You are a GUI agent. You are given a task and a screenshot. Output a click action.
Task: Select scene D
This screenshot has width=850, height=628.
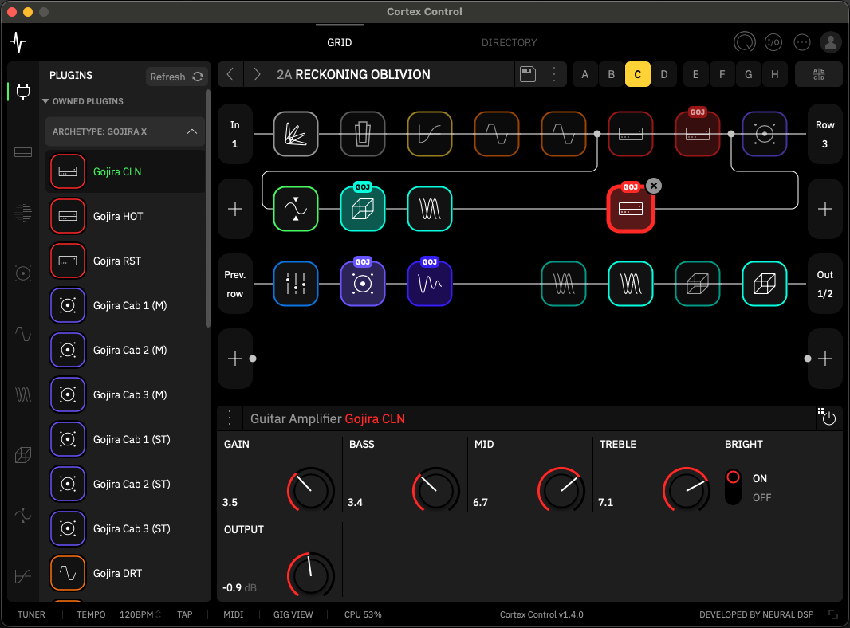click(663, 74)
